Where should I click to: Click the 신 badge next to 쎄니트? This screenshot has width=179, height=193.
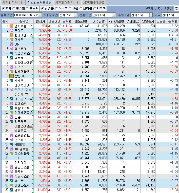point(11,181)
